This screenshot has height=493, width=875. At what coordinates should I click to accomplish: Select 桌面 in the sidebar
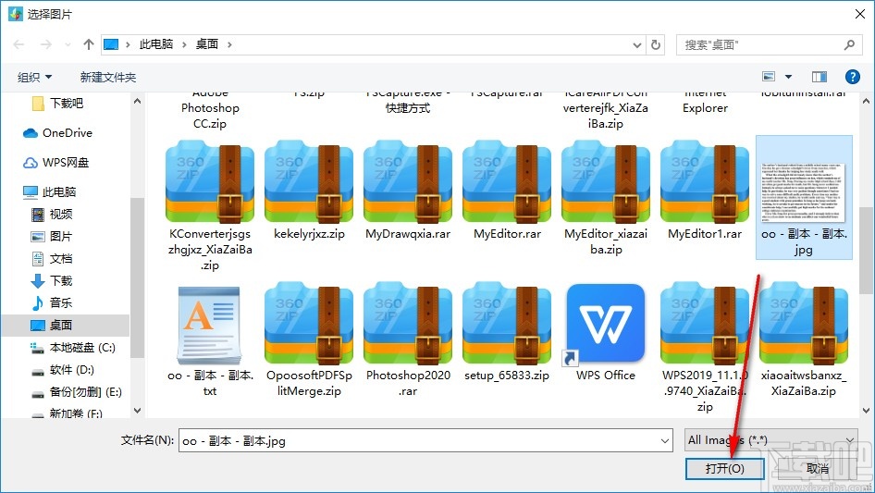click(66, 326)
